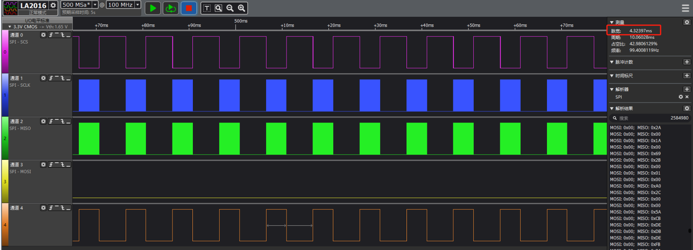Viewport: 693px width, 250px height.
Task: Add a new time ruler in 时间标尺
Action: click(687, 75)
